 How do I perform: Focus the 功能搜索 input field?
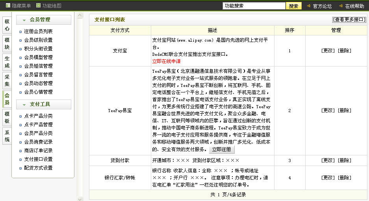[x=254, y=6]
